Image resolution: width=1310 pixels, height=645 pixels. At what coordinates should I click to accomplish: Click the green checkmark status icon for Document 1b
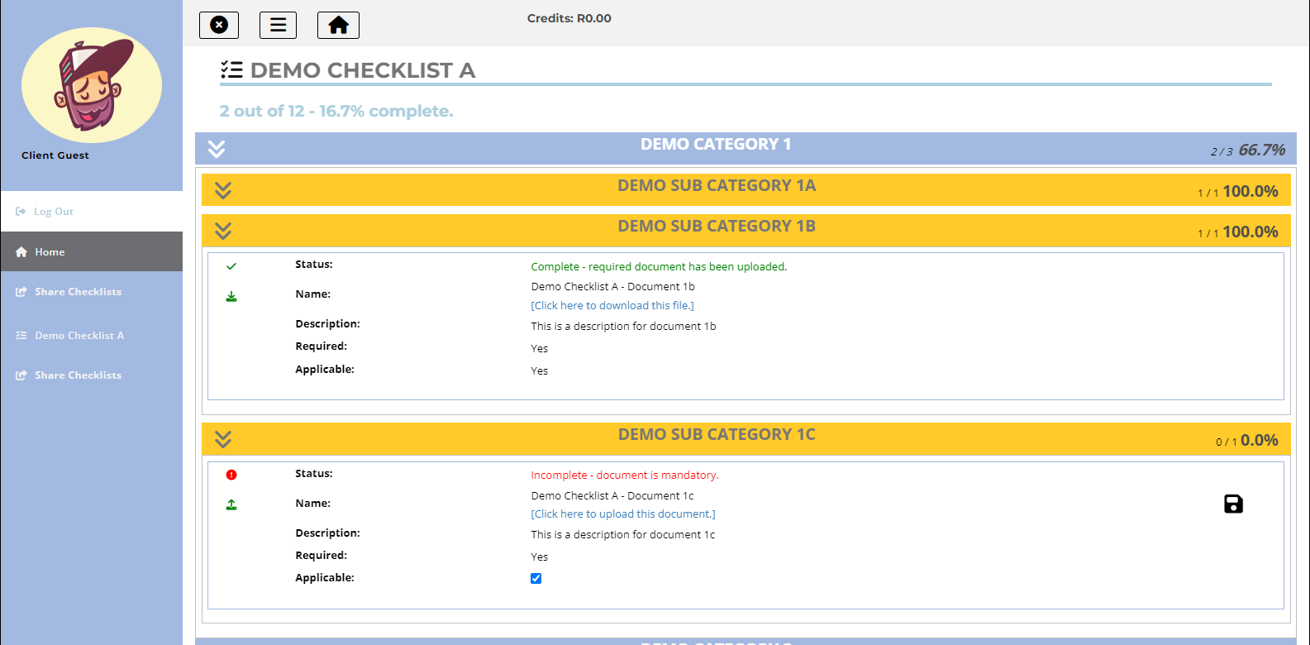[231, 266]
